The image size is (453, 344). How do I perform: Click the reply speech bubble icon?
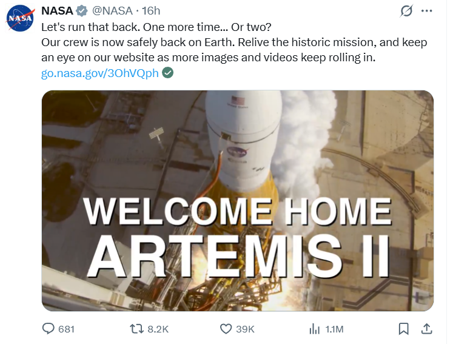(x=49, y=329)
